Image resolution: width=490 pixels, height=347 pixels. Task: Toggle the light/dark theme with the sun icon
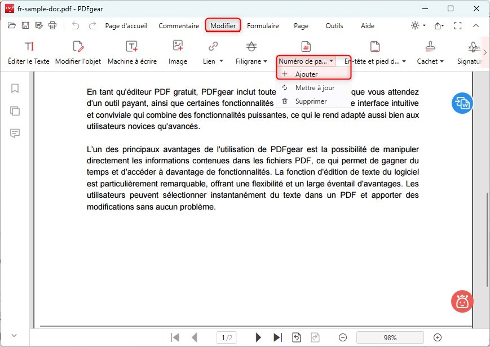click(413, 25)
